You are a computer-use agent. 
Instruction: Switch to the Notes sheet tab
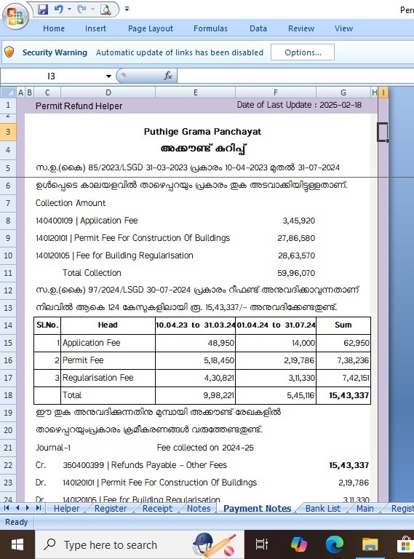pos(199,508)
